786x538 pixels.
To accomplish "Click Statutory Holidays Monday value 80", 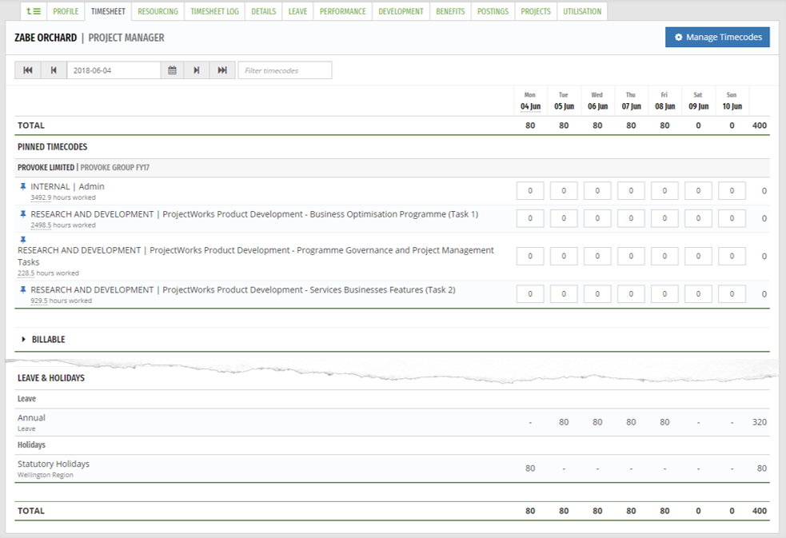I will coord(530,468).
